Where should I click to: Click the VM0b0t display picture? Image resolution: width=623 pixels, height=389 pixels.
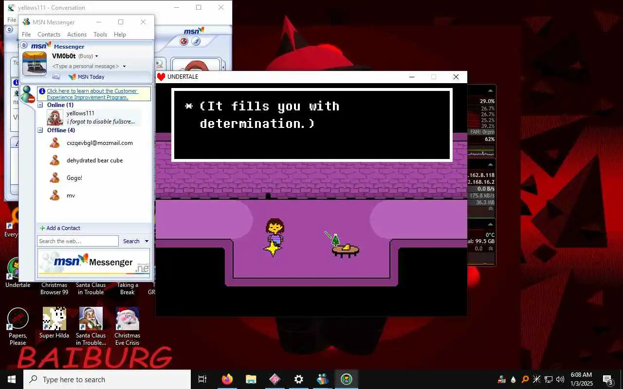pyautogui.click(x=35, y=64)
